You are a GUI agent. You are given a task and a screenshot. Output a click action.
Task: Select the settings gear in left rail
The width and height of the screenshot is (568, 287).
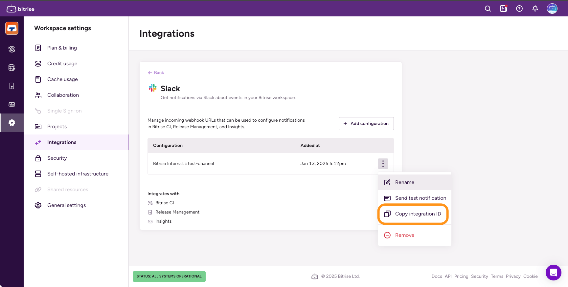click(12, 123)
